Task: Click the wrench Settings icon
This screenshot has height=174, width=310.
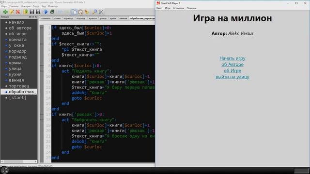Action: point(101,12)
